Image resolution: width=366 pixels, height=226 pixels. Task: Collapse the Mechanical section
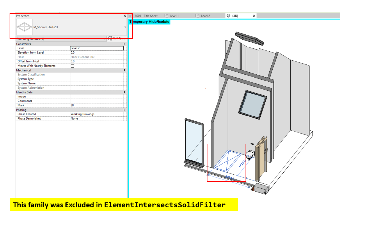125,70
